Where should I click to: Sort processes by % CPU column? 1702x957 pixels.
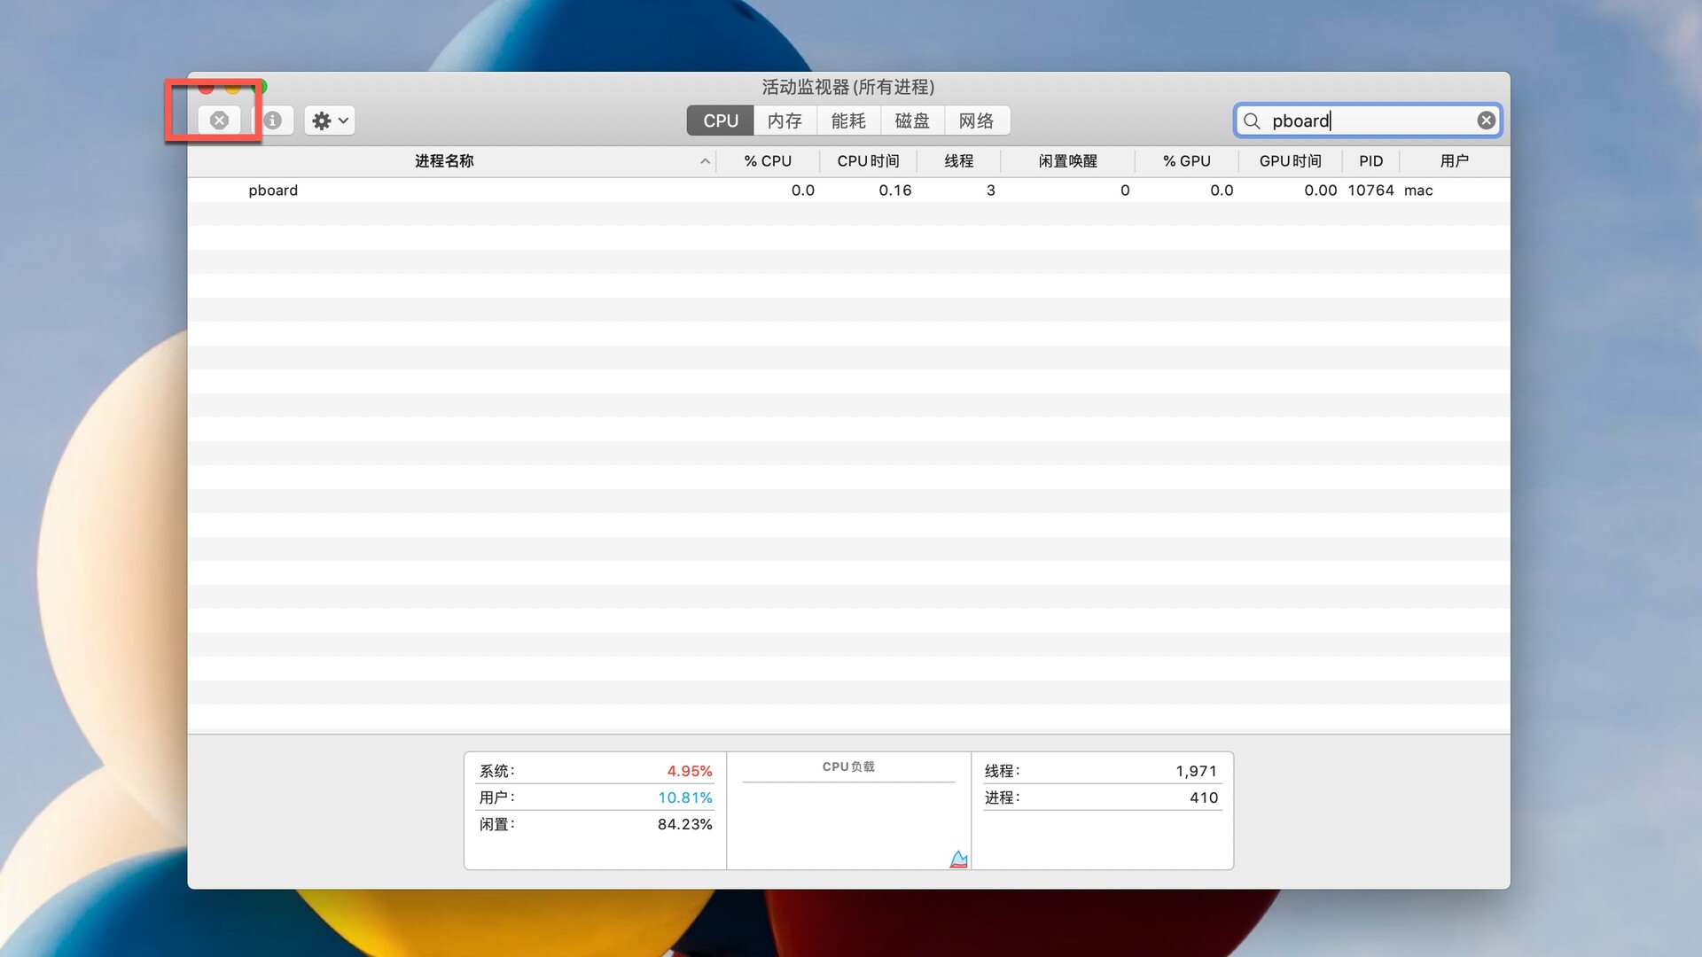click(x=768, y=160)
